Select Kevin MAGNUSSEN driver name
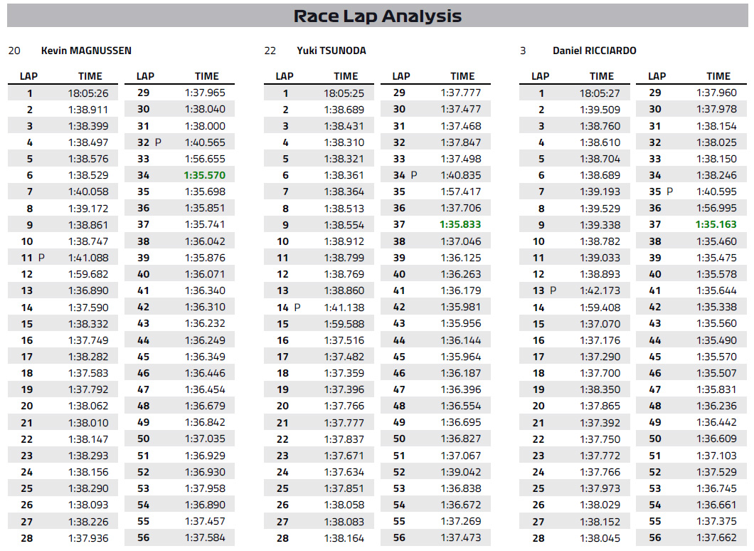 coord(86,51)
